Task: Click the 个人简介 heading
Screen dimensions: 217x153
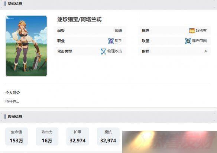Action: (13, 93)
